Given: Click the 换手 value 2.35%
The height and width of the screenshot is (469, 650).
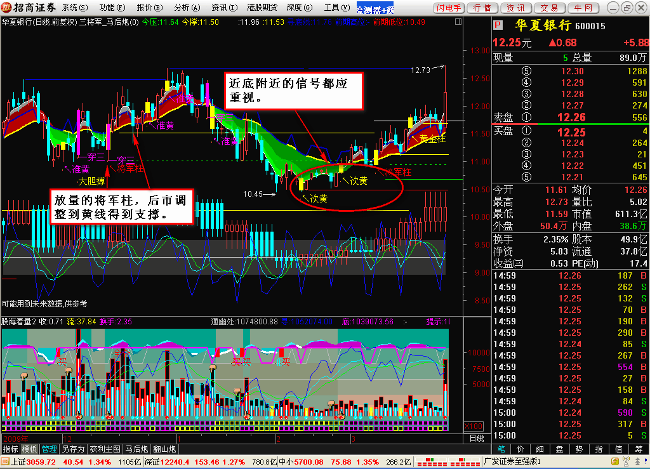Looking at the screenshot, I should [x=556, y=239].
